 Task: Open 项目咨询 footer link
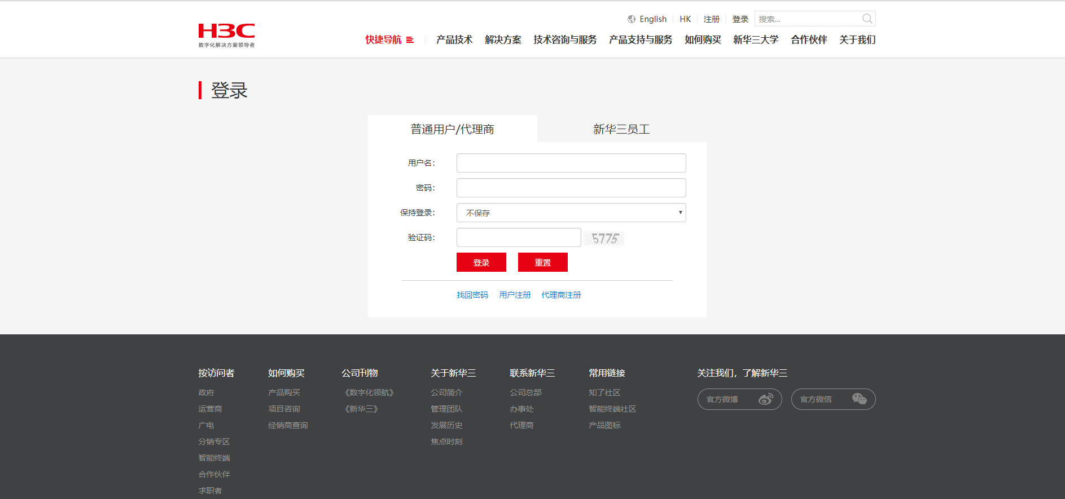coord(284,409)
